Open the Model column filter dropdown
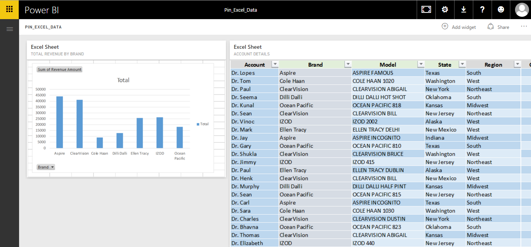 421,65
